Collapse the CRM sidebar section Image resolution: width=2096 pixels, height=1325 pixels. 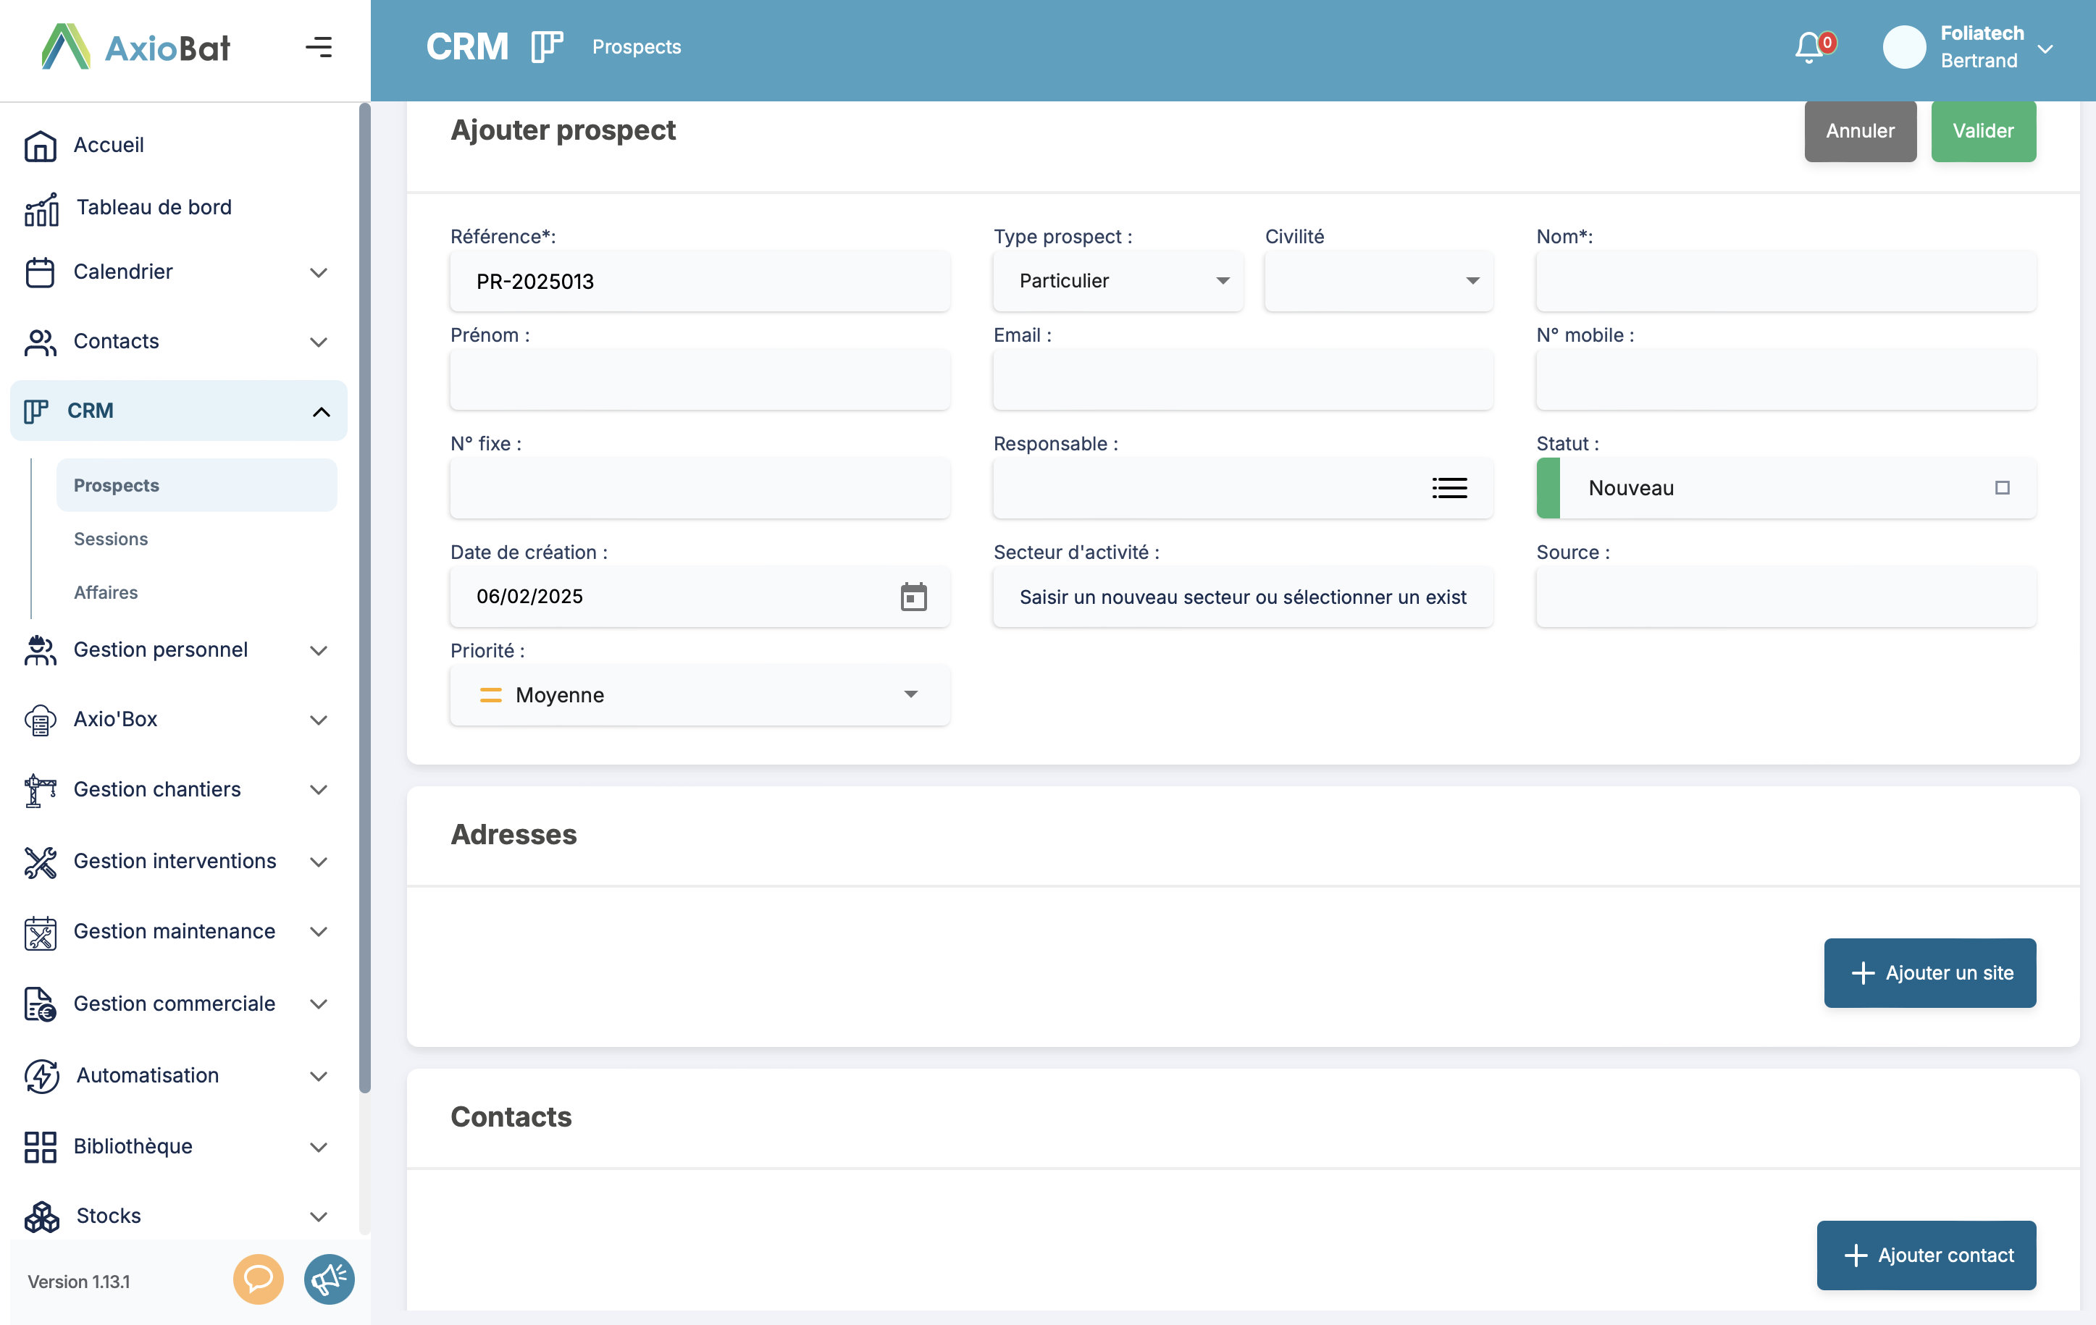click(320, 411)
